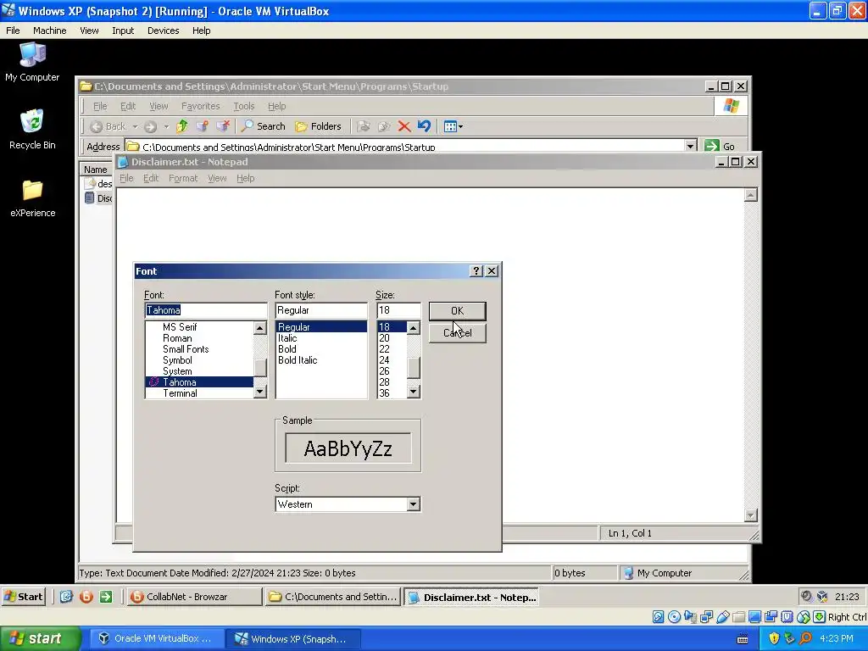The height and width of the screenshot is (651, 868).
Task: Open Notepad's Edit menu
Action: point(151,178)
